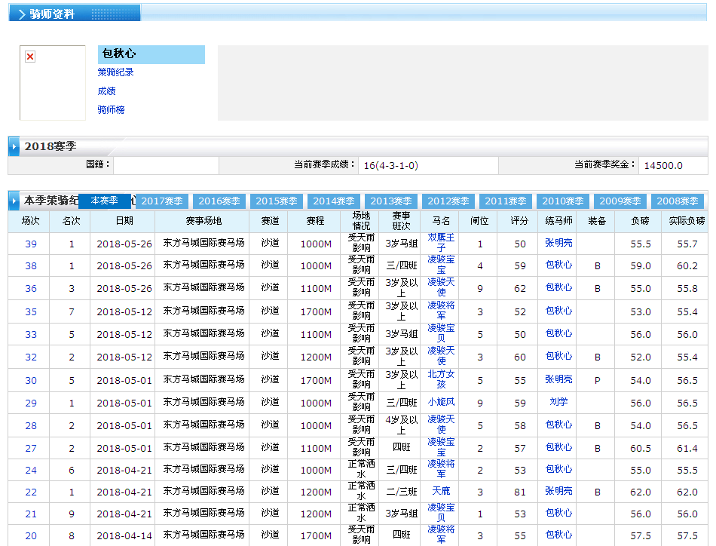Click the arrow icon next to 2018赛季

pos(14,146)
